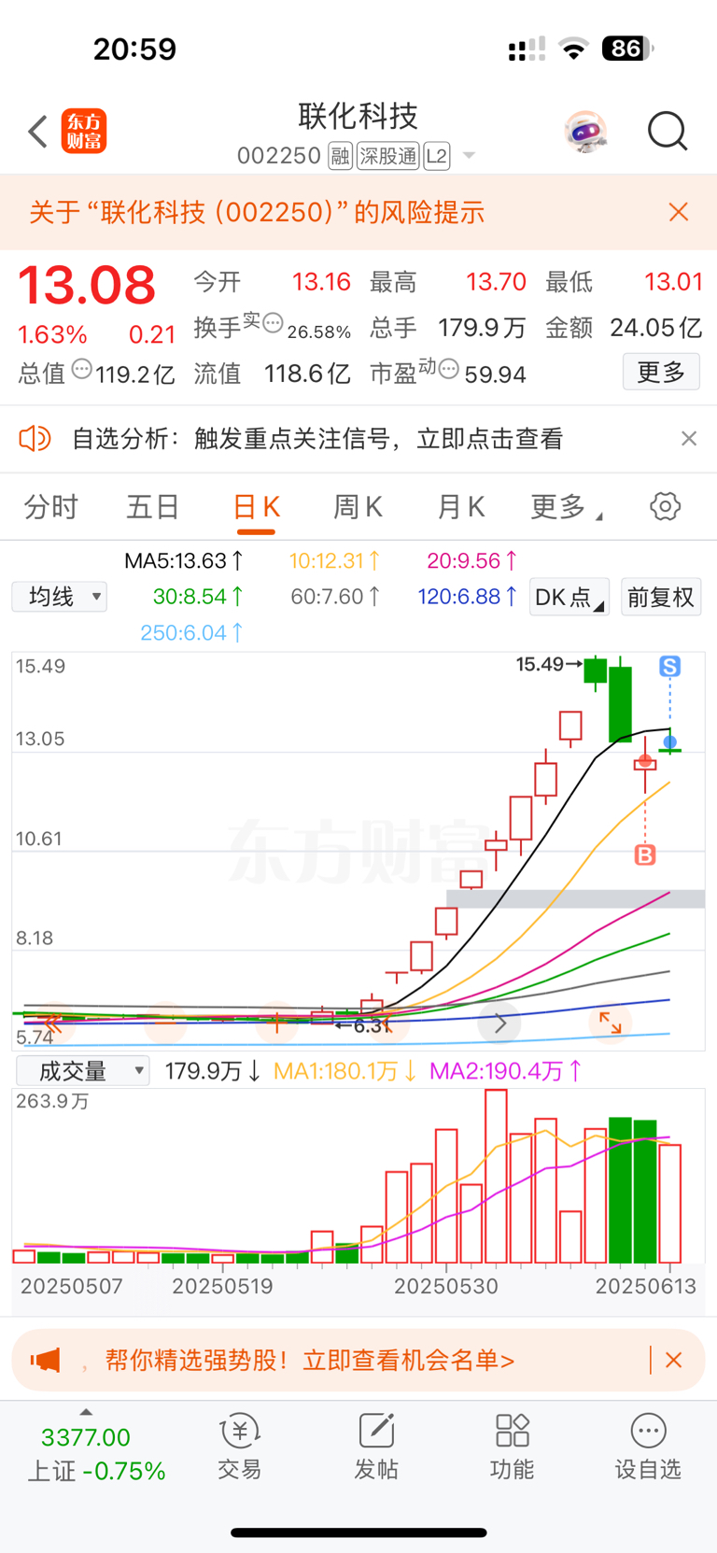
Task: Tap the 前复权 adjustment button
Action: point(661,597)
